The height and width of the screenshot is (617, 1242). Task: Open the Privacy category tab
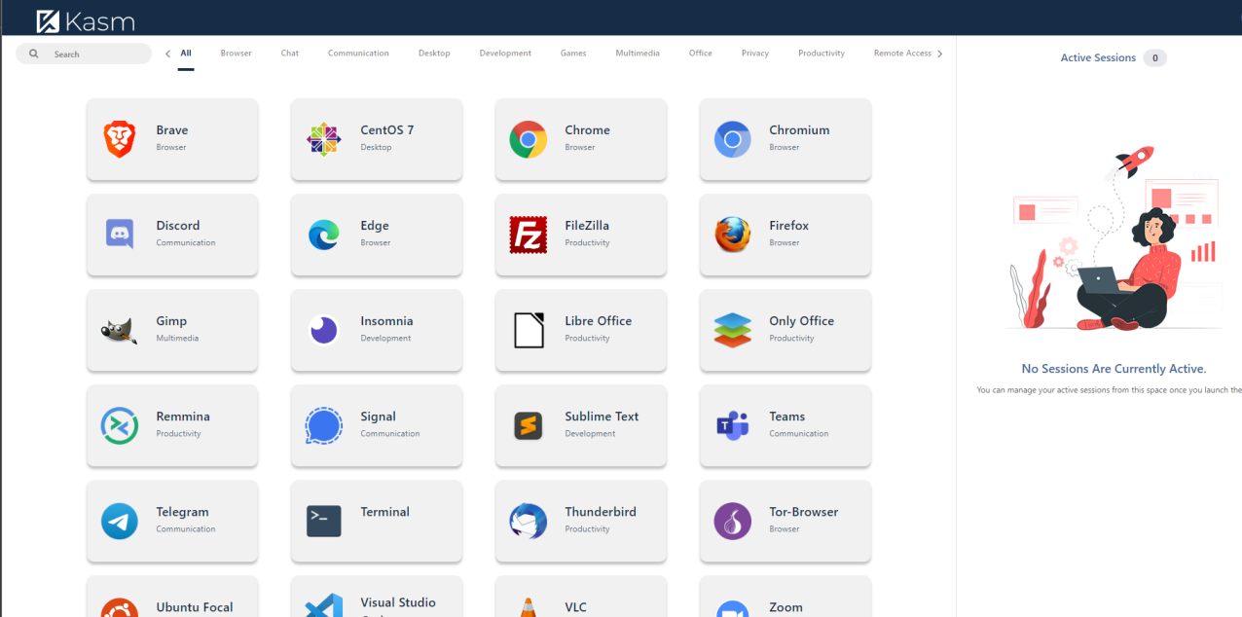pos(755,54)
